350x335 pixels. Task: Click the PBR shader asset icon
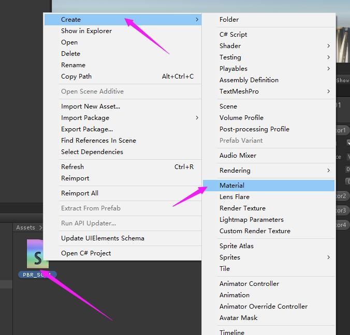click(37, 254)
